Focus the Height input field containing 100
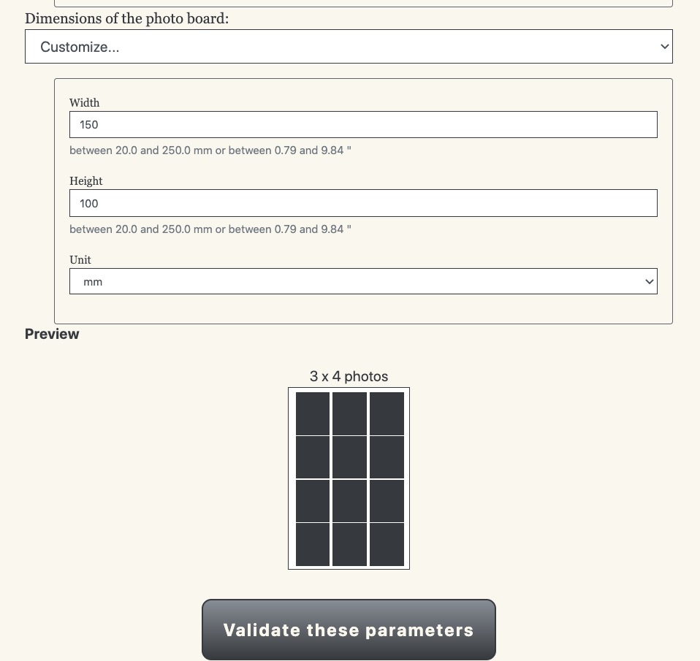This screenshot has height=661, width=700. 363,204
